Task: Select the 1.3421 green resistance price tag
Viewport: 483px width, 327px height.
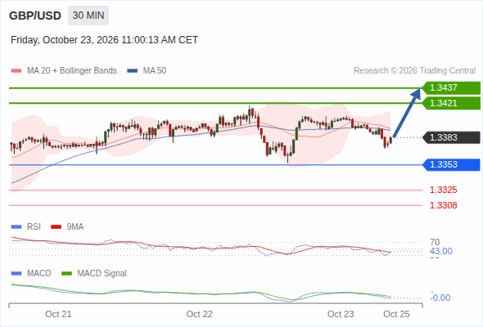Action: click(451, 103)
